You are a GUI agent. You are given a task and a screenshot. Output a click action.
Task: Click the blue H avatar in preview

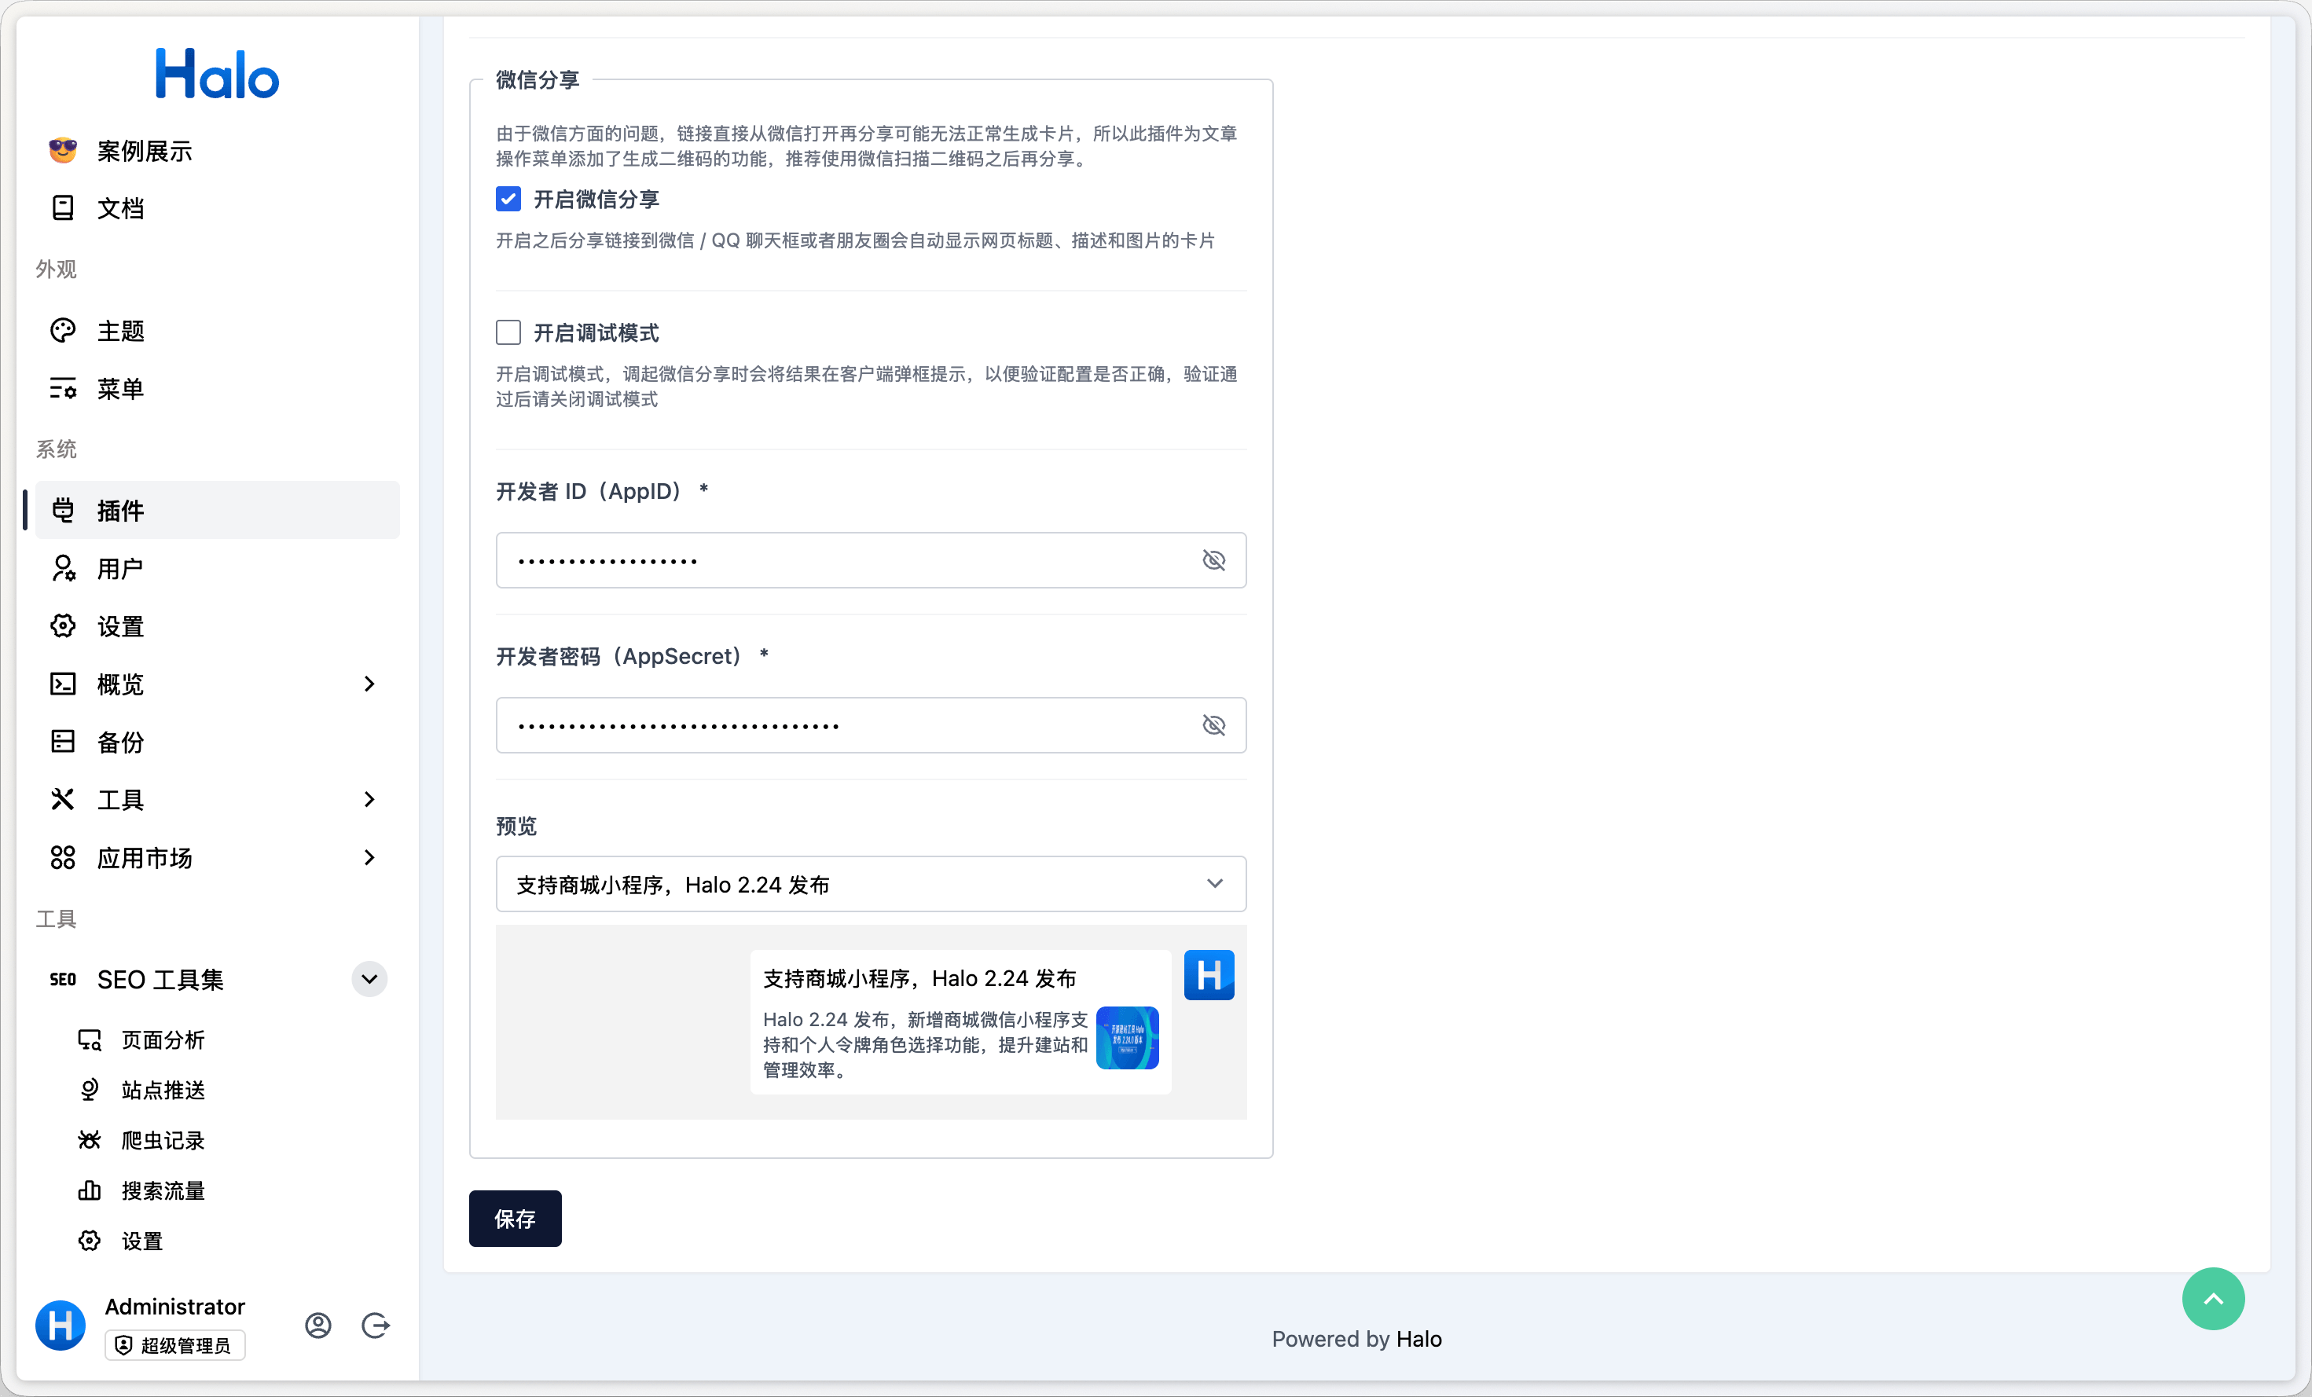1209,975
